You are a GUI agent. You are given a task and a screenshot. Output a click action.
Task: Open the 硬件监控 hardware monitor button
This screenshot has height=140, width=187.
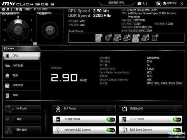click(x=23, y=130)
